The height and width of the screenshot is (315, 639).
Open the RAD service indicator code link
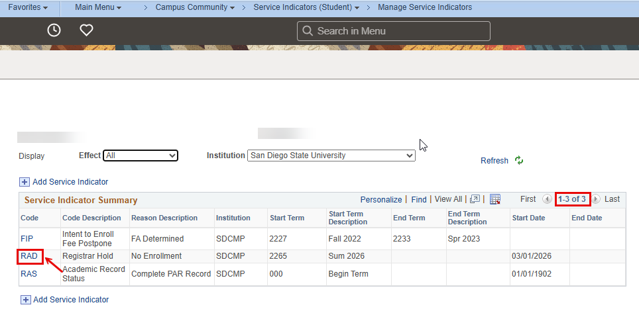[29, 256]
